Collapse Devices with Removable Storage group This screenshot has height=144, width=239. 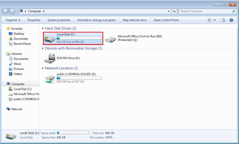(x=43, y=48)
